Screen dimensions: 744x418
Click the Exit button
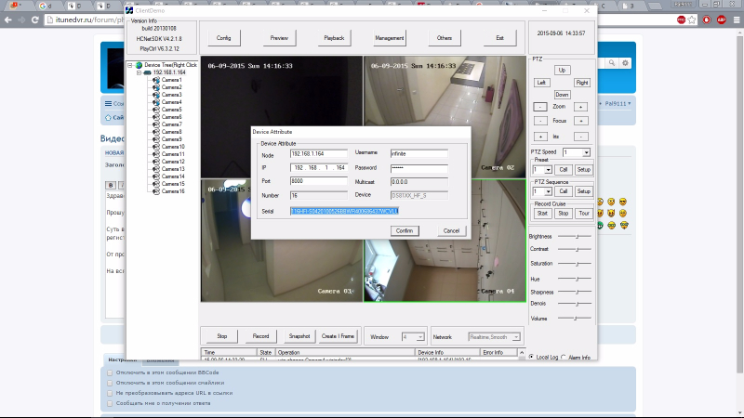499,38
